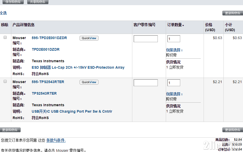243x152 pixels.
Task: Click quantity field of second item
Action: coord(174,83)
